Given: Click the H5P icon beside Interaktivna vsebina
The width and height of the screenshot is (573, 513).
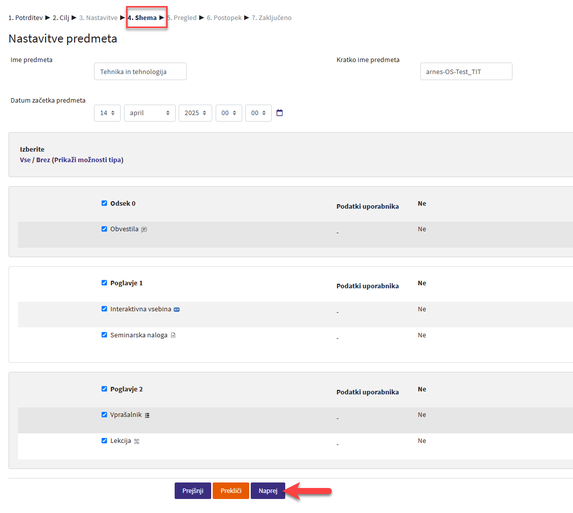Looking at the screenshot, I should (x=177, y=309).
